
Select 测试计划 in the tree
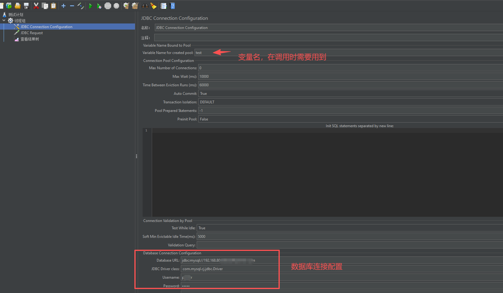pos(16,15)
